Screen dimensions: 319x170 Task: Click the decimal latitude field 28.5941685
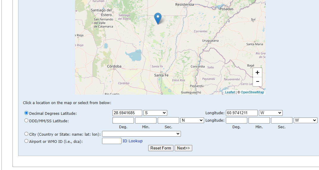[127, 113]
